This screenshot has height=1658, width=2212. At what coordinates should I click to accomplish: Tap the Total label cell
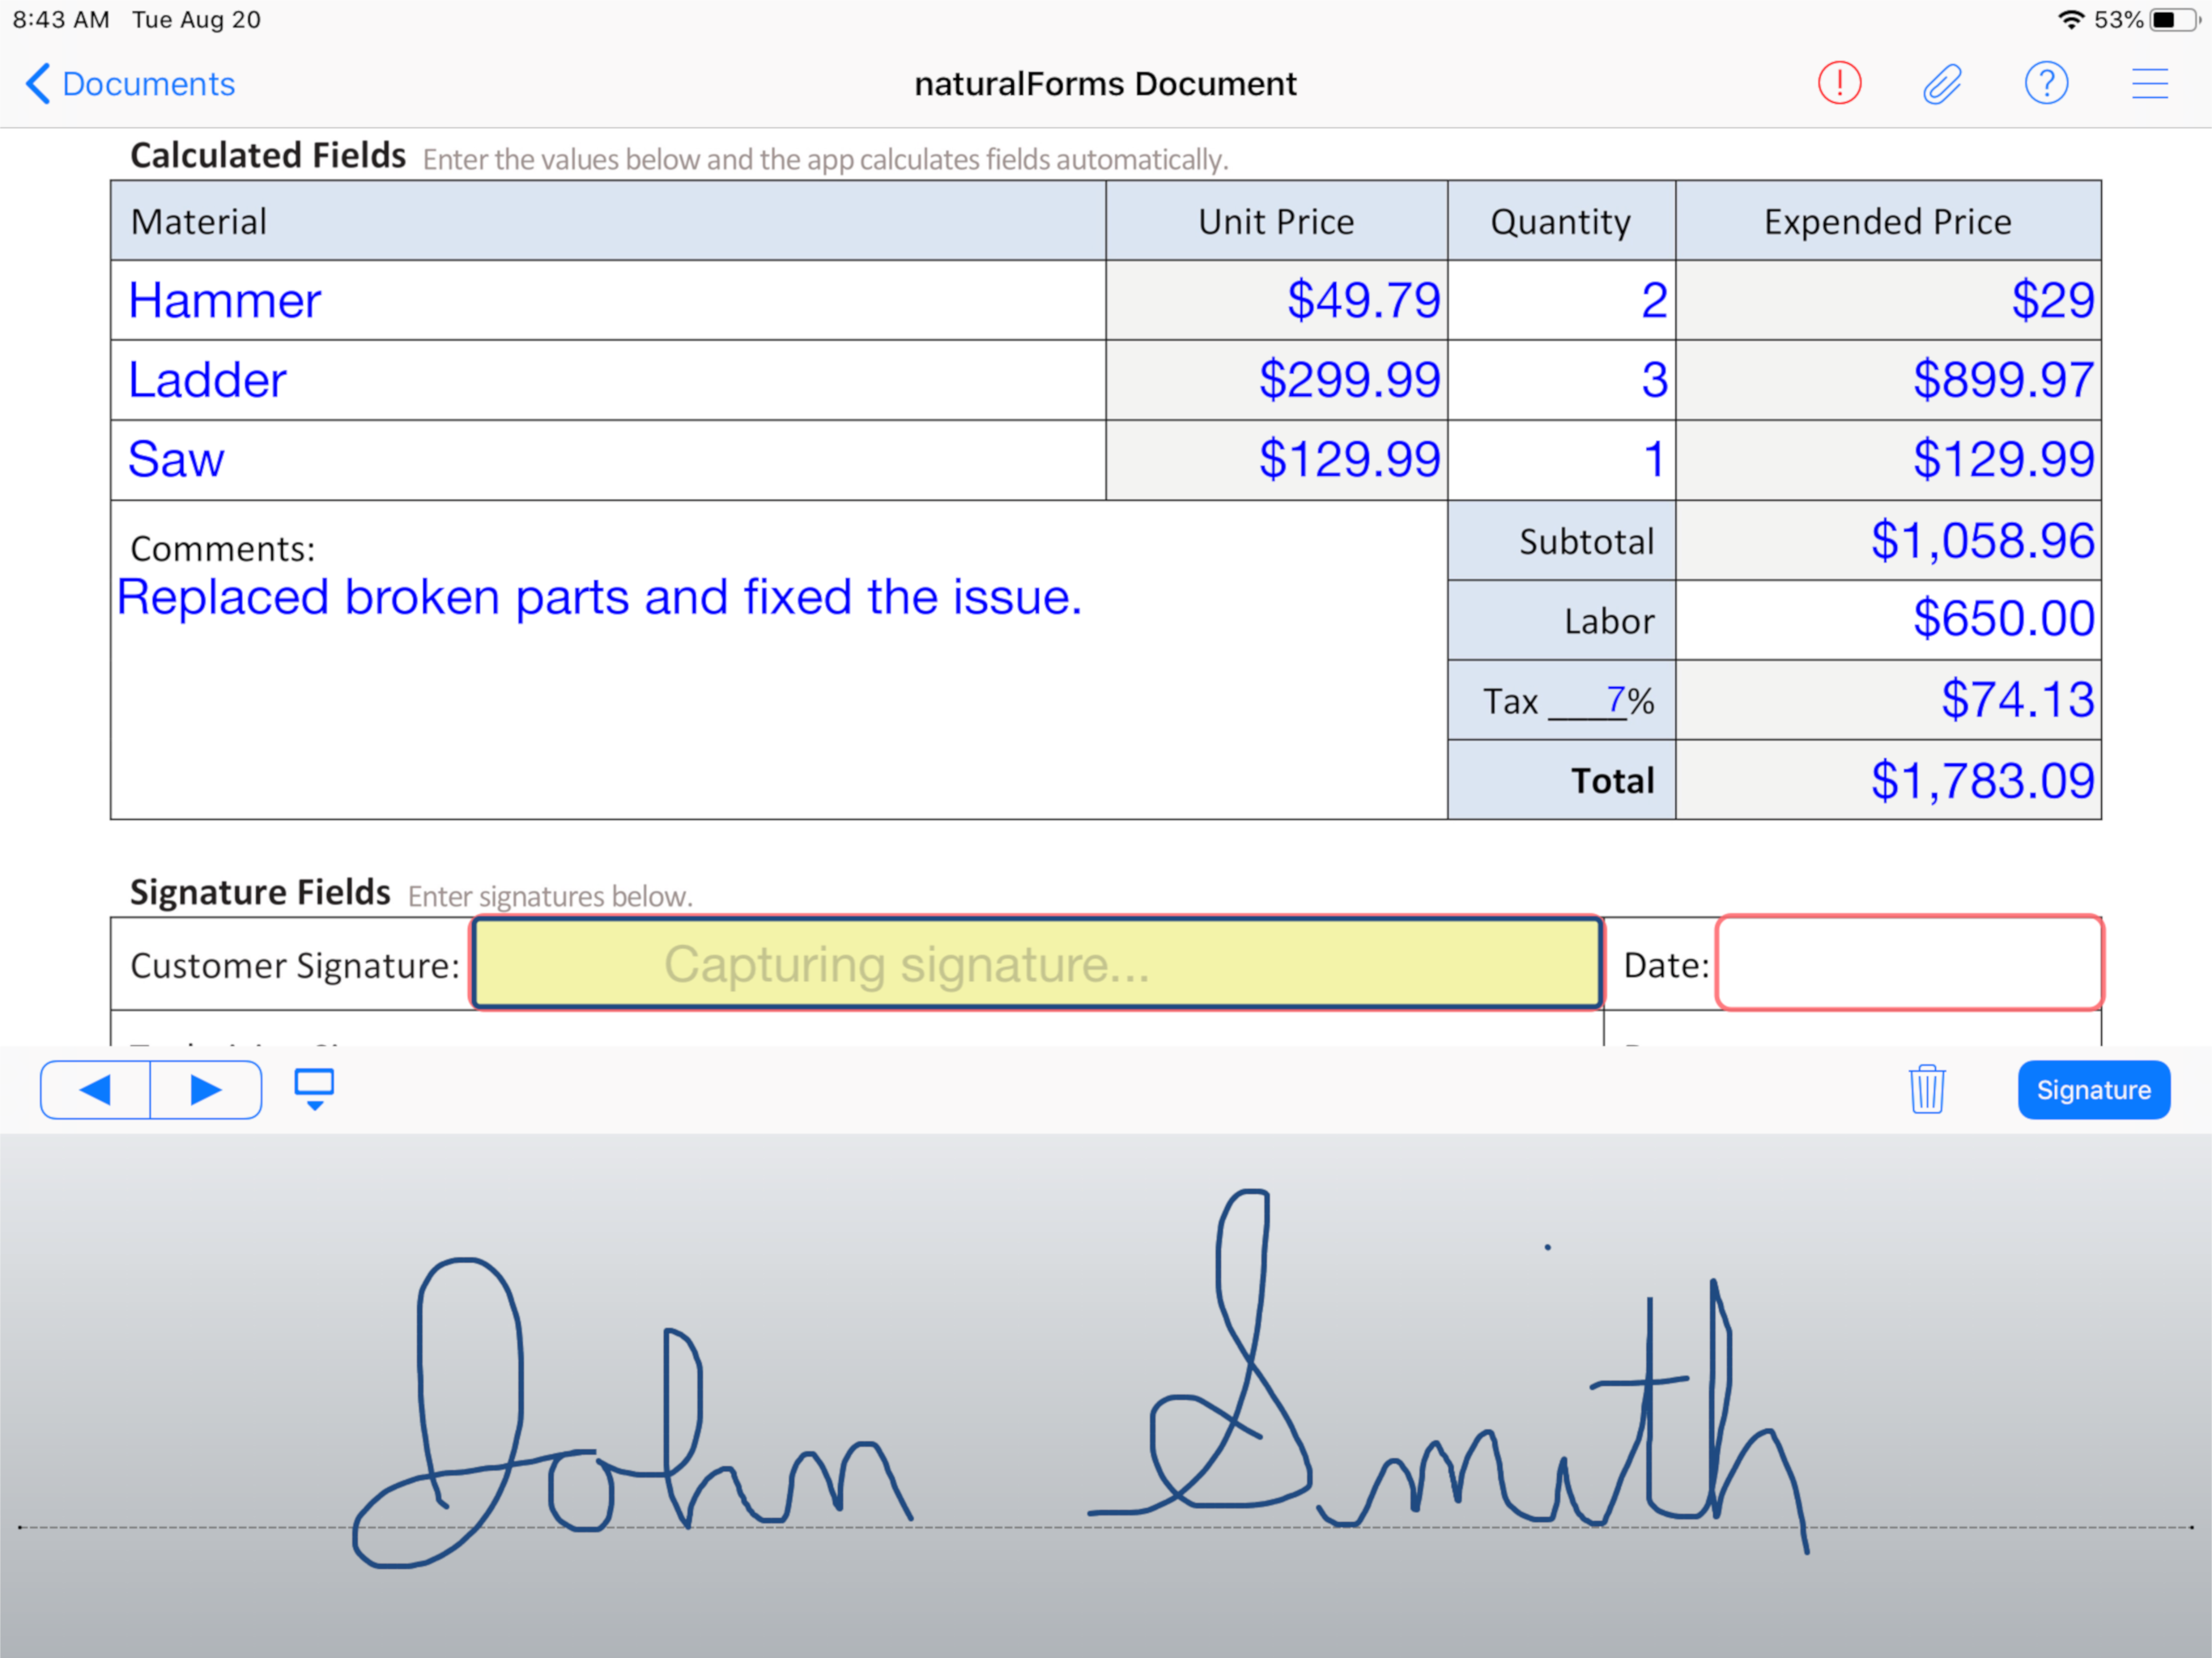coord(1561,780)
